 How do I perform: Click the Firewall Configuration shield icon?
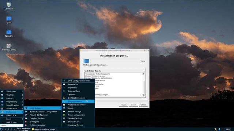click(26, 115)
